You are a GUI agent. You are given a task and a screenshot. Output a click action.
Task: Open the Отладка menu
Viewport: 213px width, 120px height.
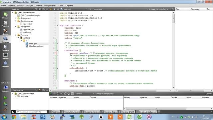click(30, 6)
